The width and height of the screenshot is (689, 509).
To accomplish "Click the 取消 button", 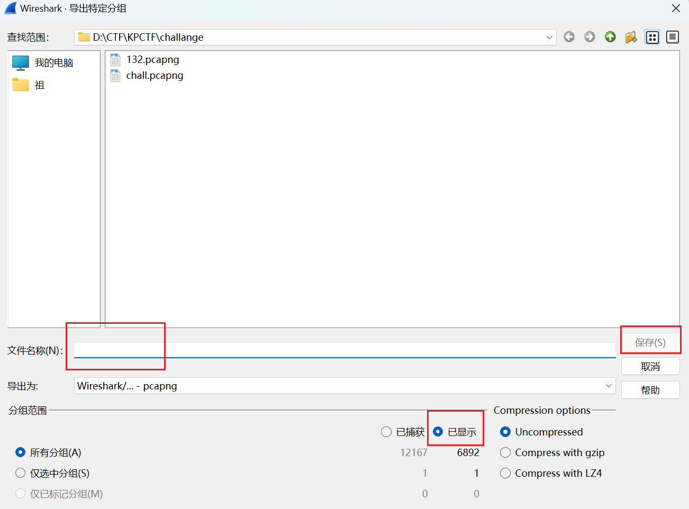I will coord(650,367).
